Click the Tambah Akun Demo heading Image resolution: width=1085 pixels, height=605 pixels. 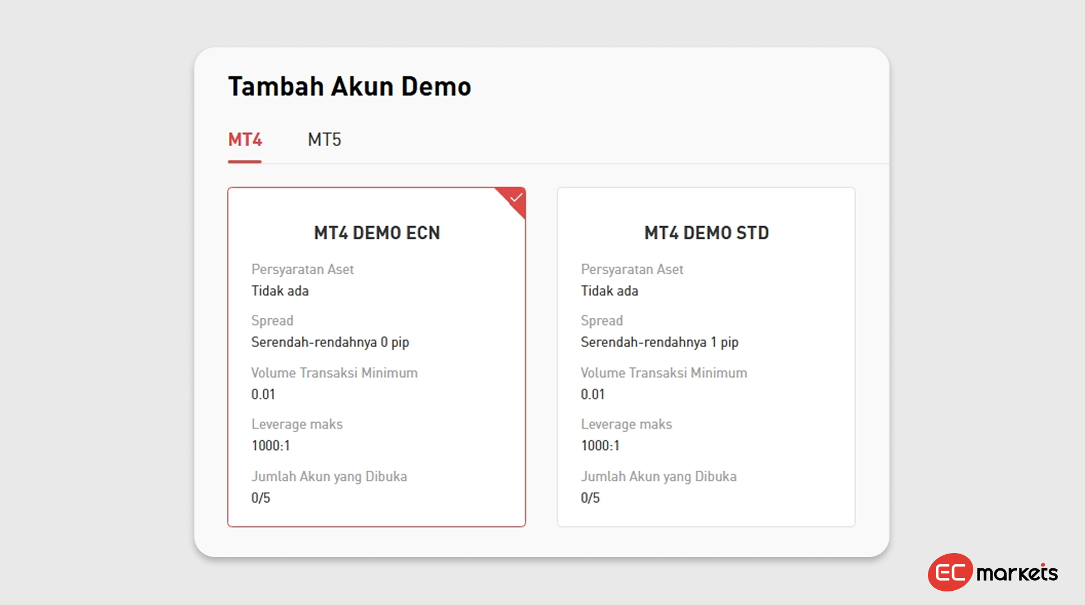[349, 86]
